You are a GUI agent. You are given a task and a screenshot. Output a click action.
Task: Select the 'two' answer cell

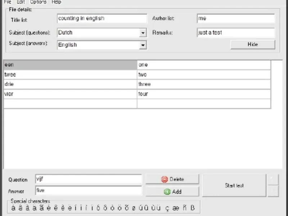coord(204,75)
